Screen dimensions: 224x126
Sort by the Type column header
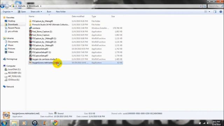point(94,16)
